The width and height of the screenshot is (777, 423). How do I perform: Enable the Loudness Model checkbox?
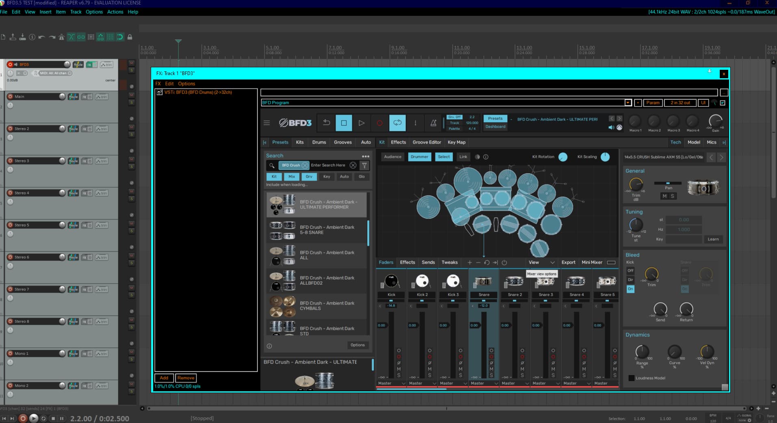[x=631, y=378]
